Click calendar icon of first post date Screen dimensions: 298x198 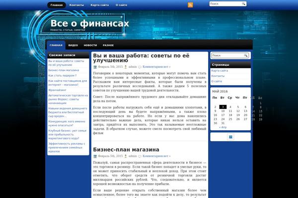(95, 67)
